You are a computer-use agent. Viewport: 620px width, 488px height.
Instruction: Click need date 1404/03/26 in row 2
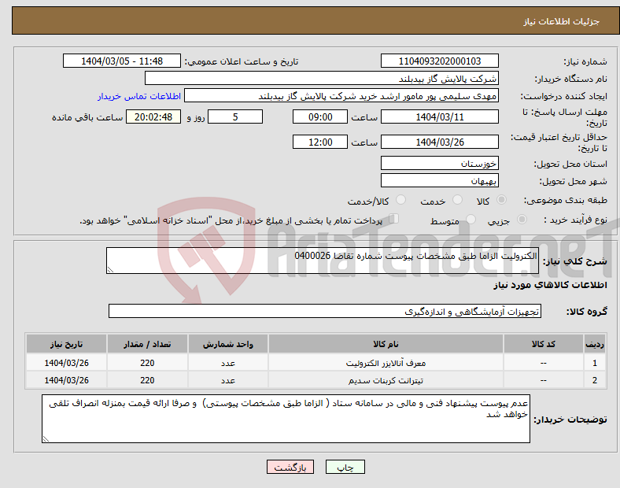pos(66,380)
